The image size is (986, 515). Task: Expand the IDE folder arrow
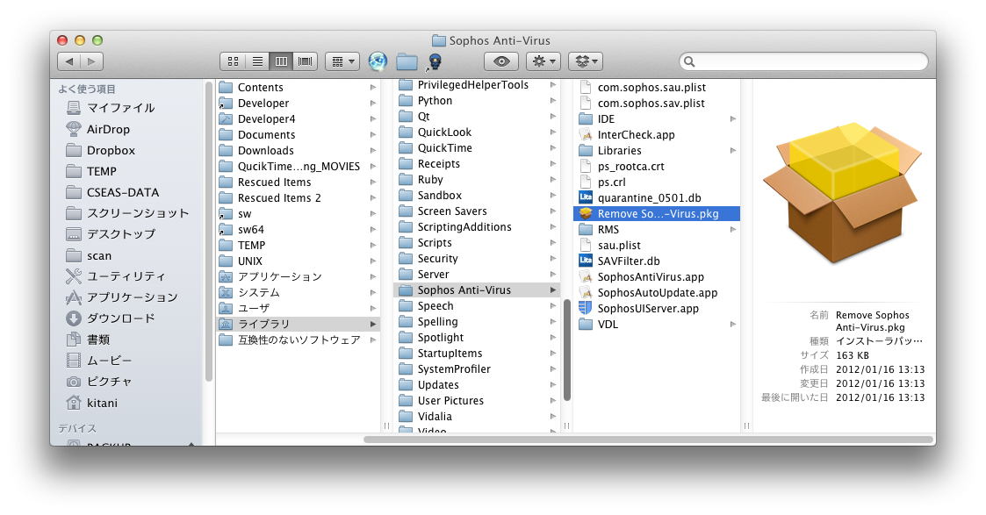point(732,118)
